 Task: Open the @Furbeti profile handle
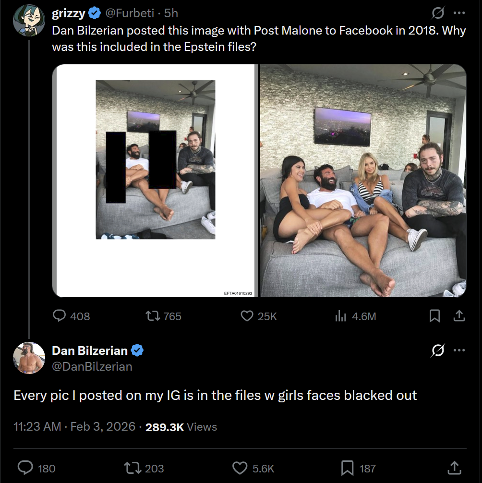130,13
